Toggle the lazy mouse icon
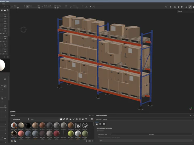This screenshot has height=145, width=194. point(70,7)
